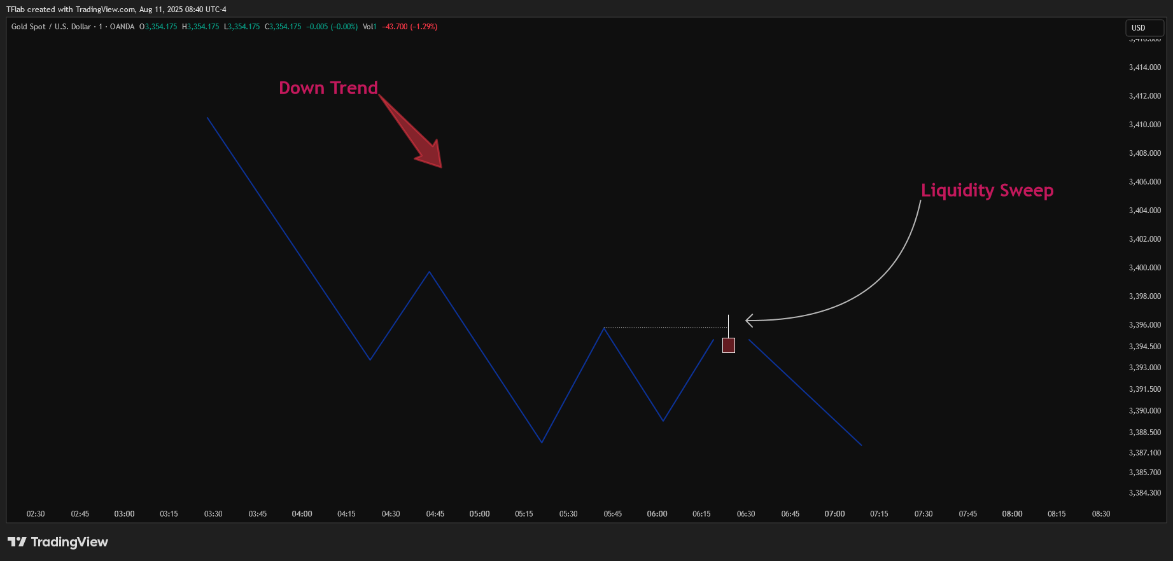Click the 05:00 time axis label
The image size is (1173, 561).
click(x=479, y=514)
